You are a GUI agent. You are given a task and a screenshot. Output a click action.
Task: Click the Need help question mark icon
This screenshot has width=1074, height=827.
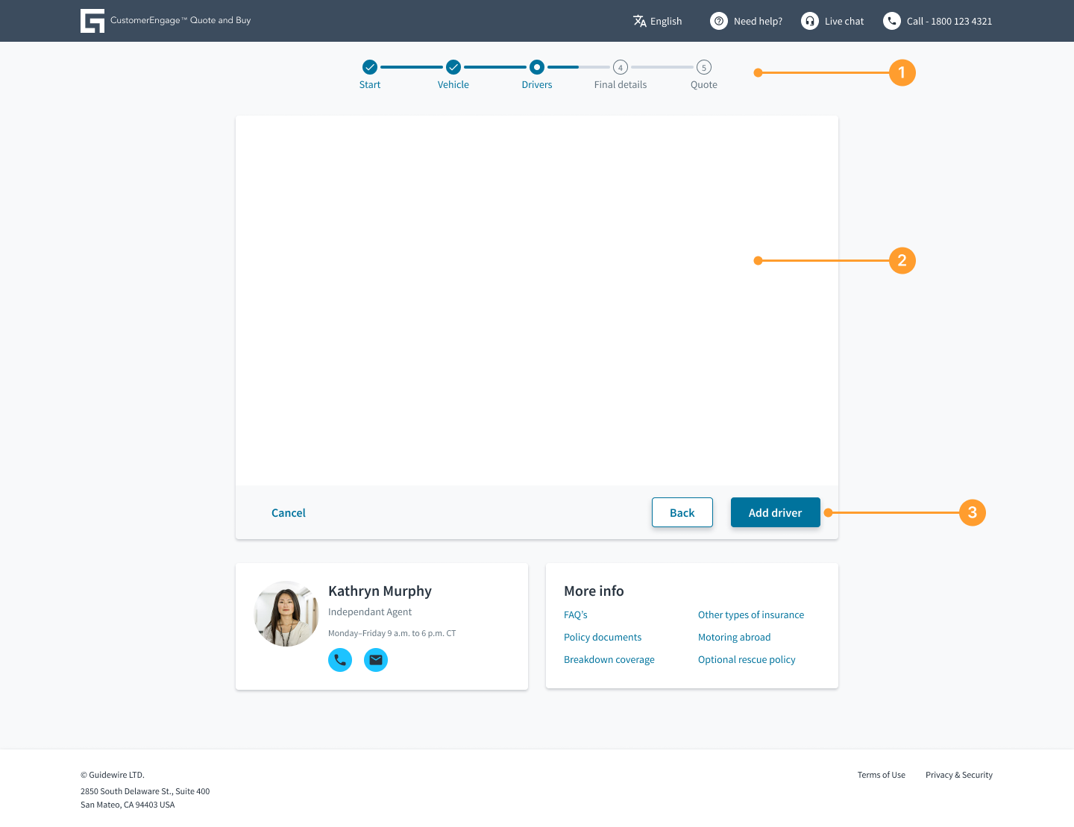719,21
